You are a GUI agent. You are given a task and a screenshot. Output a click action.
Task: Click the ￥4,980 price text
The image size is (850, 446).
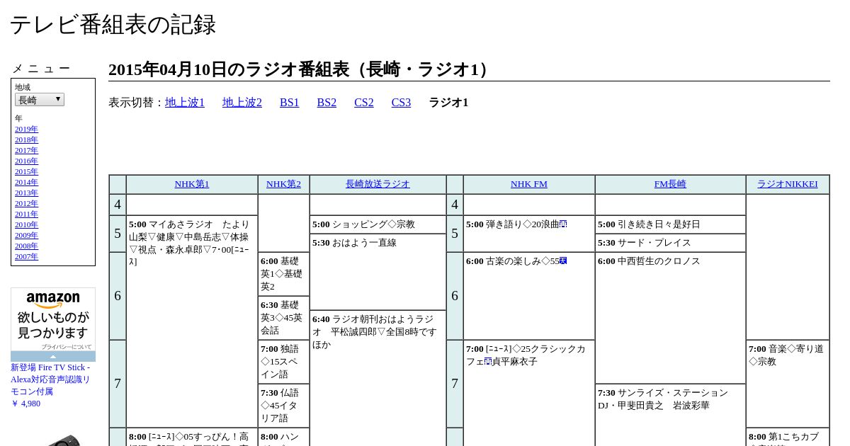[x=25, y=404]
